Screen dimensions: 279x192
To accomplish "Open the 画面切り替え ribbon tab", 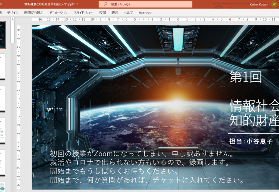I will (33, 13).
